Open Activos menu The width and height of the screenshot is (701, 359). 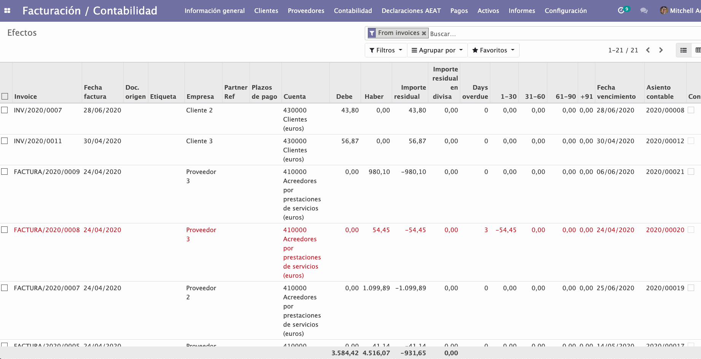click(488, 11)
